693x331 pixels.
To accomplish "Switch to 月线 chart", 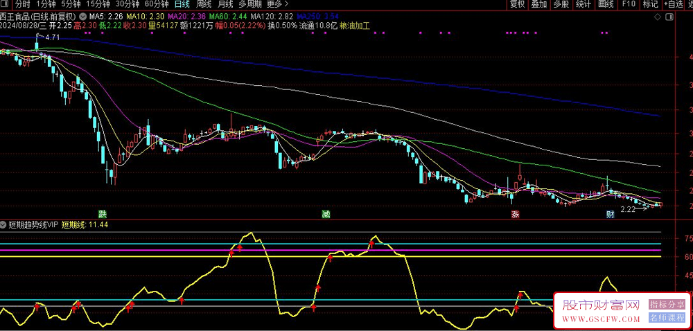I will coord(225,4).
